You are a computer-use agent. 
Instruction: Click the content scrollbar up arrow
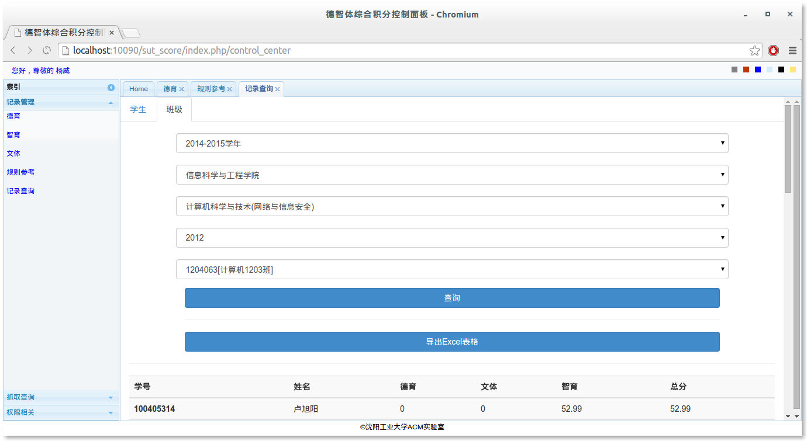click(788, 102)
